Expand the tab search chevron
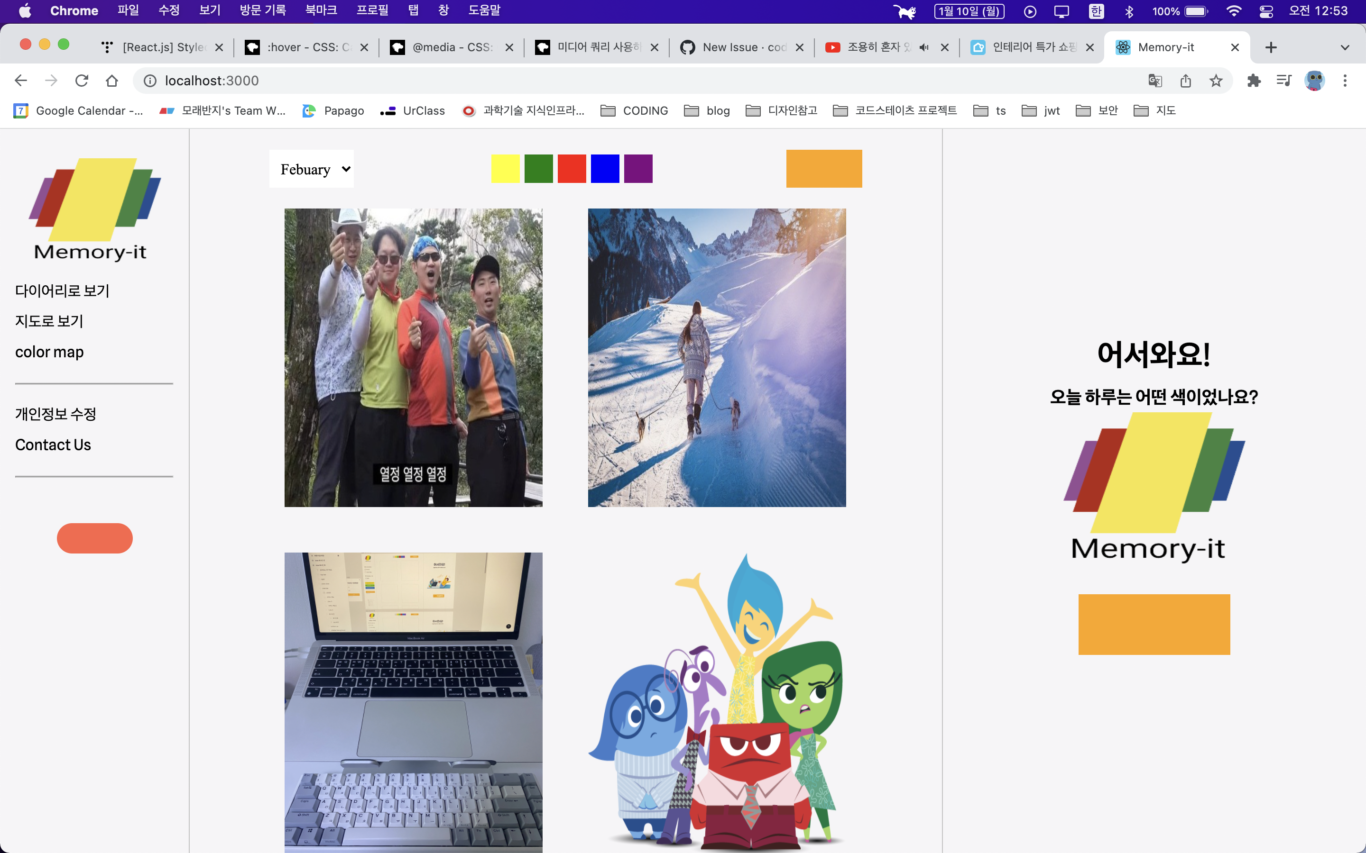This screenshot has height=853, width=1366. 1345,47
